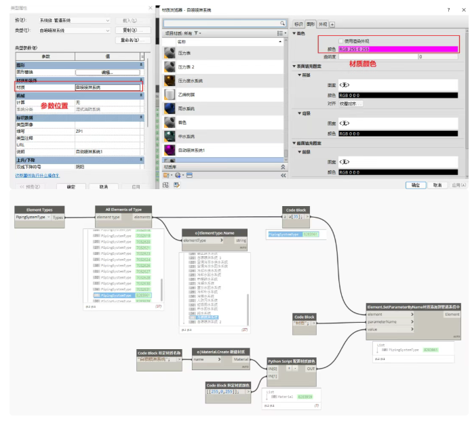
Task: Select the highlighted PipingSystemType 8283961 list row
Action: point(122,296)
